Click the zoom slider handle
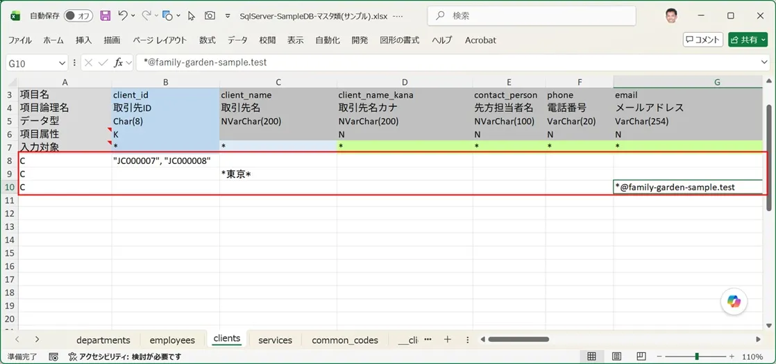Screen dimensions: 776x364 click(x=697, y=356)
